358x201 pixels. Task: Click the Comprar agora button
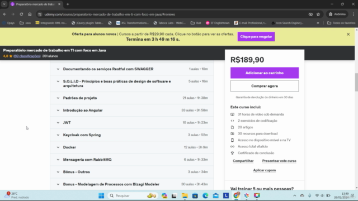coord(265,86)
